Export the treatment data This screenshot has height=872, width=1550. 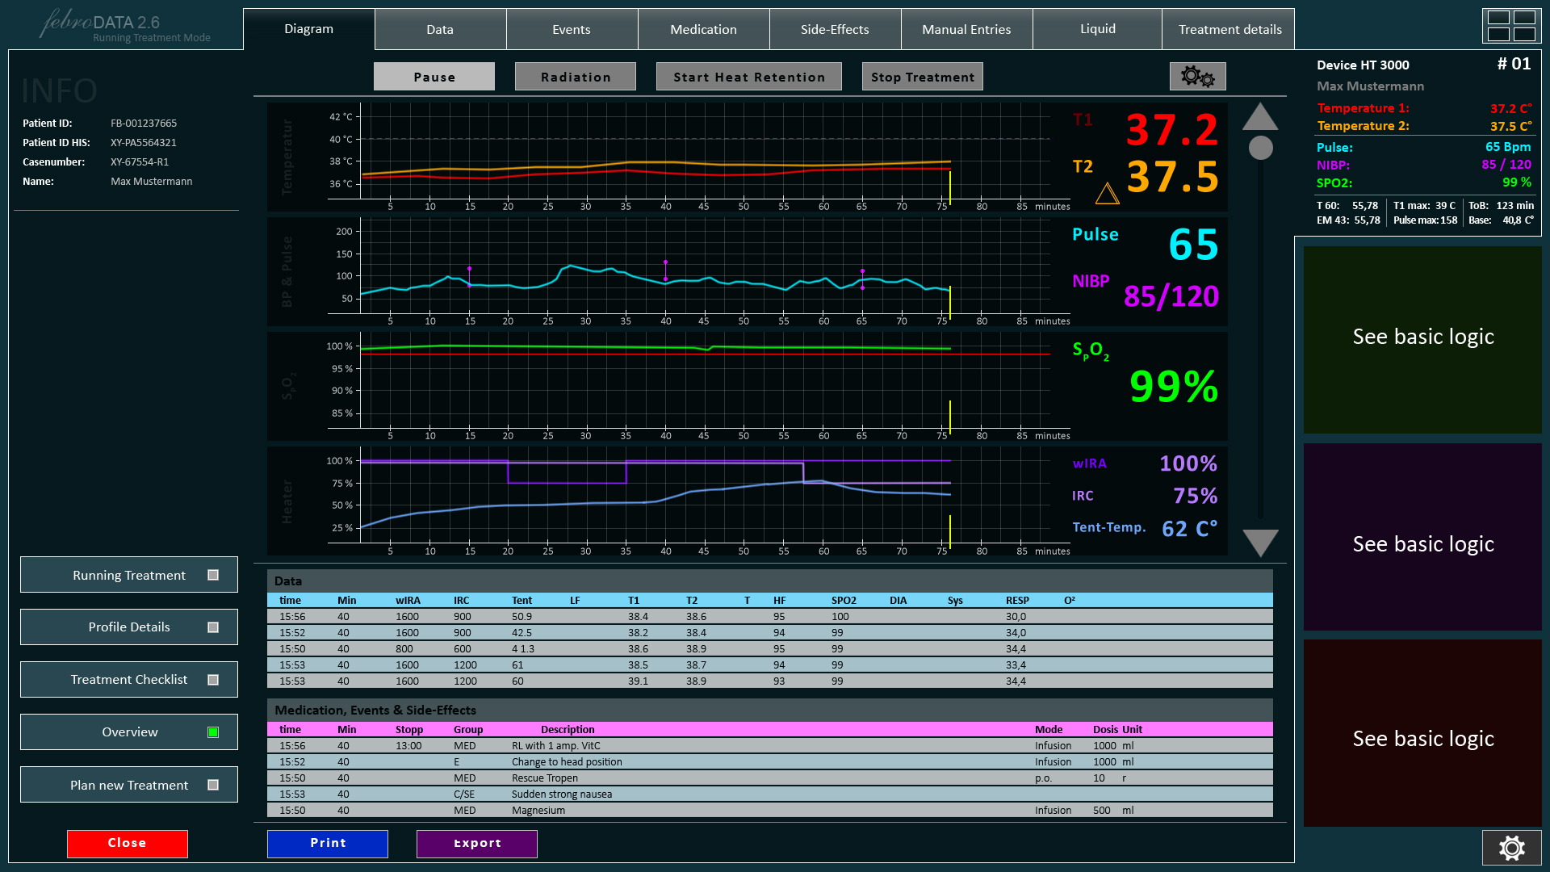click(476, 843)
